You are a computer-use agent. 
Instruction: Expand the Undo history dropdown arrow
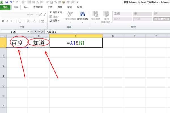point(14,2)
